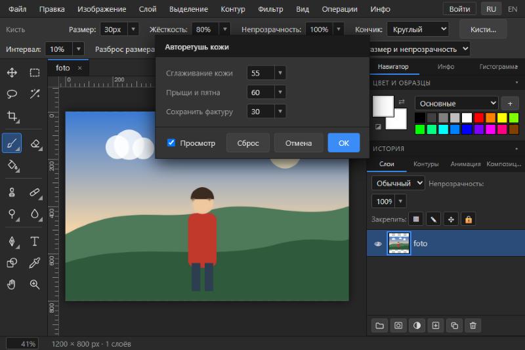Screen dimensions: 525x350
Task: Select the Brush tool
Action: pos(12,143)
